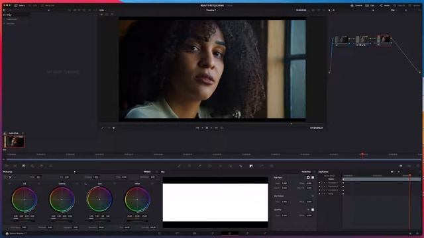Open the Curves palette

point(179,166)
